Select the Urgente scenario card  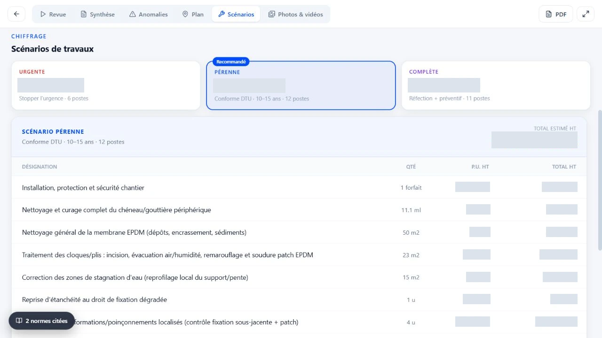click(x=106, y=85)
